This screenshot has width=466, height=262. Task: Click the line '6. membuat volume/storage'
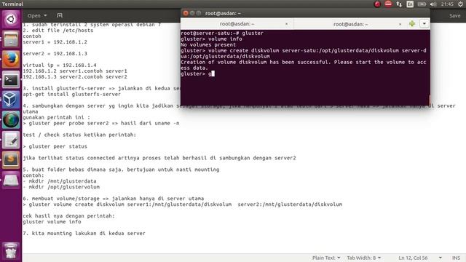pos(114,199)
